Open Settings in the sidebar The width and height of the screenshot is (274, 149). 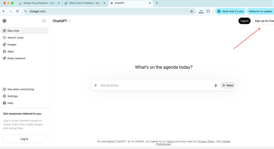[x=24, y=96]
